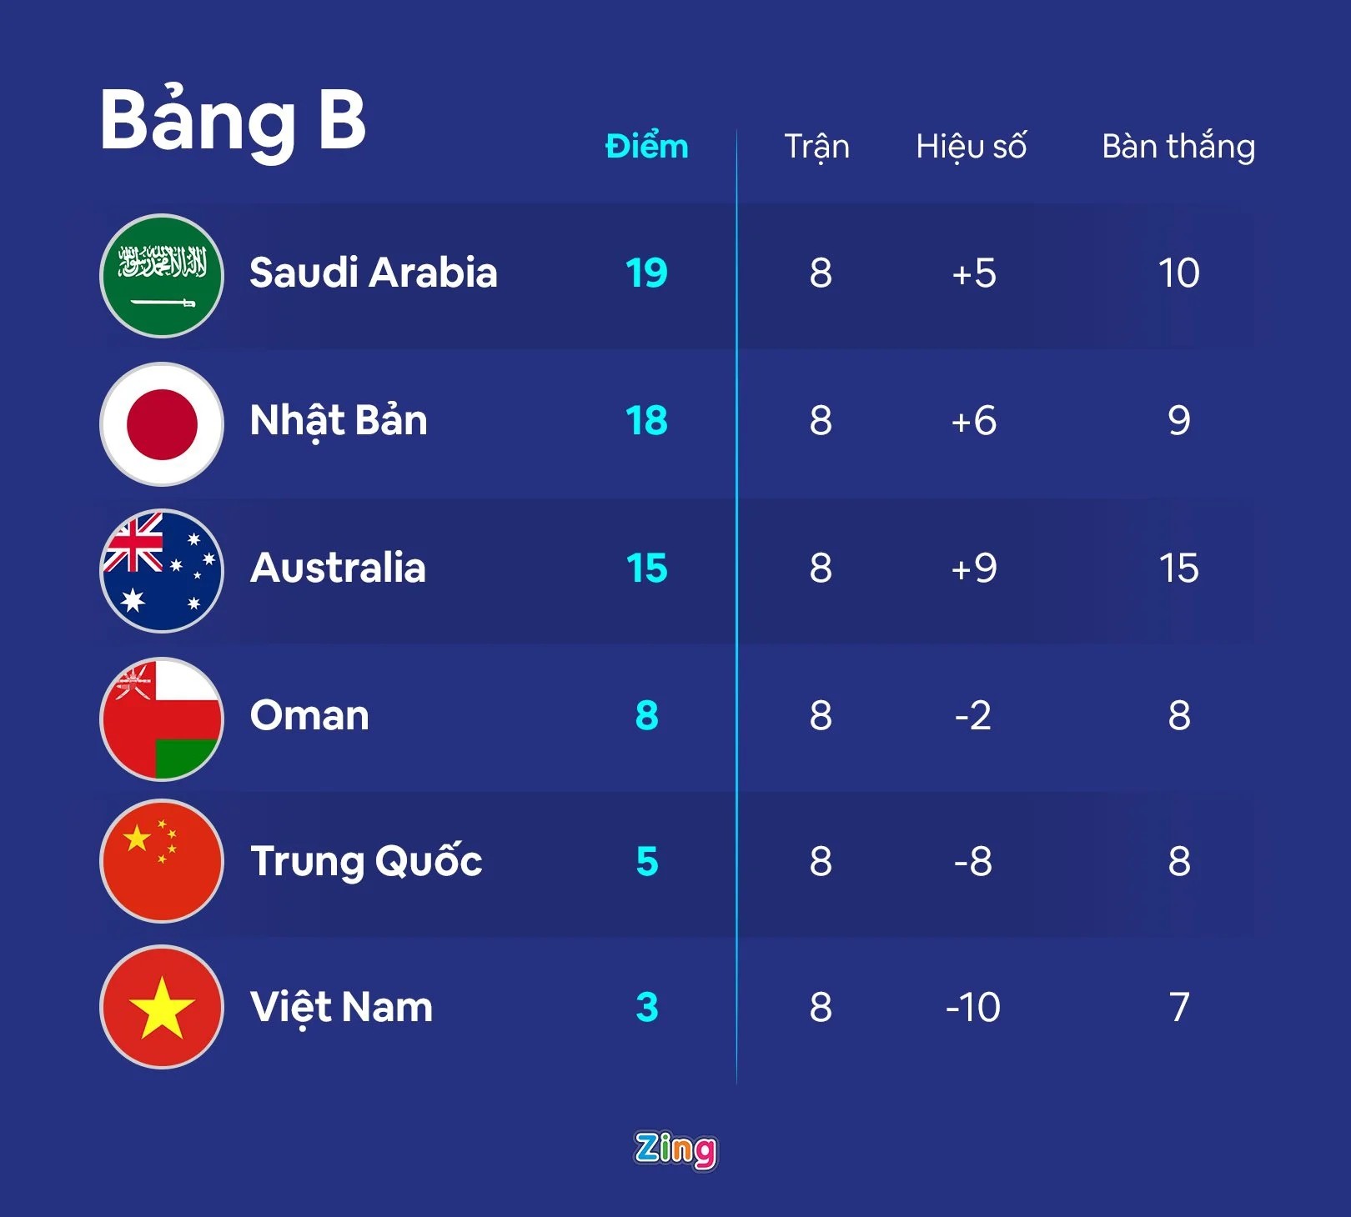
Task: Click Saudi Arabia's 19 points value
Action: 646,273
